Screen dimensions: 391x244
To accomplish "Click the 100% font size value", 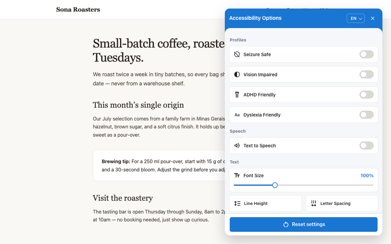I will pos(367,175).
